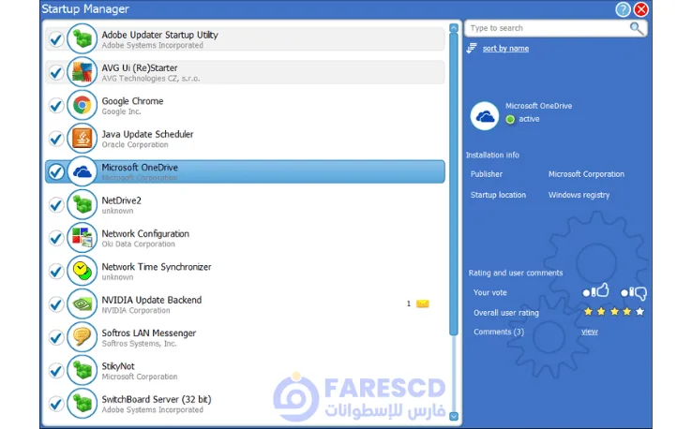692x429 pixels.
Task: Uncheck Adobe Updater Startup Utility checkbox
Action: click(56, 39)
